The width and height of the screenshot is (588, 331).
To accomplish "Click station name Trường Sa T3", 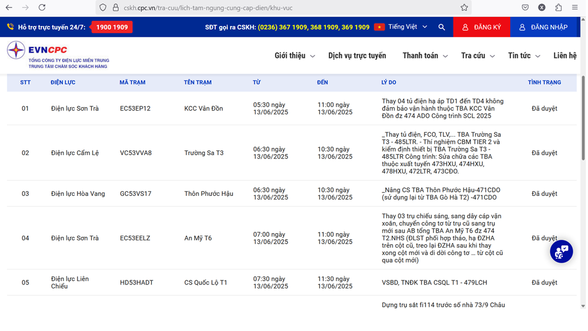I will [x=204, y=153].
